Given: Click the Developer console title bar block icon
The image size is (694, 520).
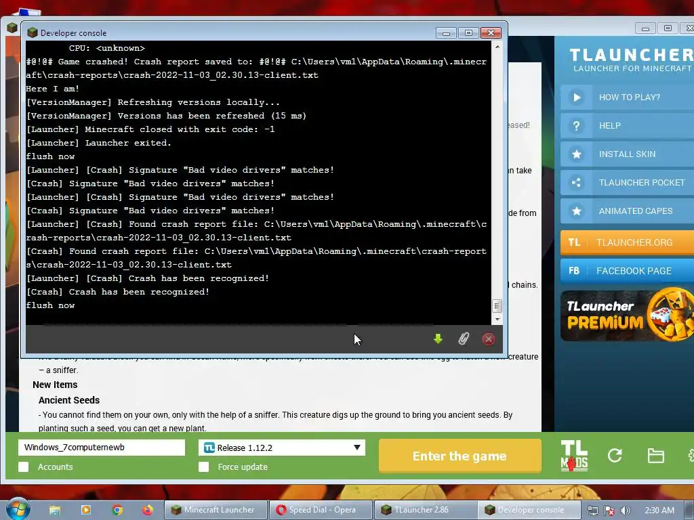Looking at the screenshot, I should [x=32, y=32].
